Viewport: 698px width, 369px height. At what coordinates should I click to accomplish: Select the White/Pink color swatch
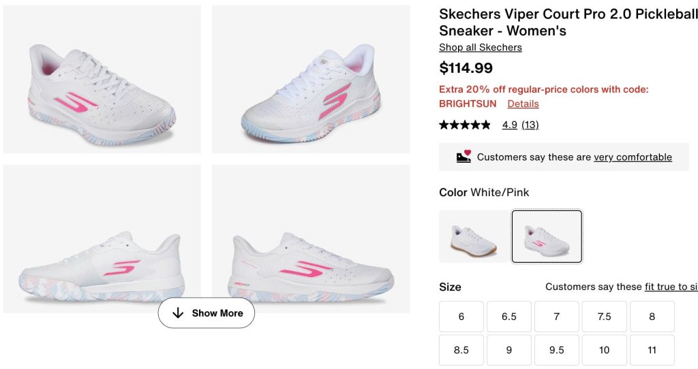click(547, 236)
